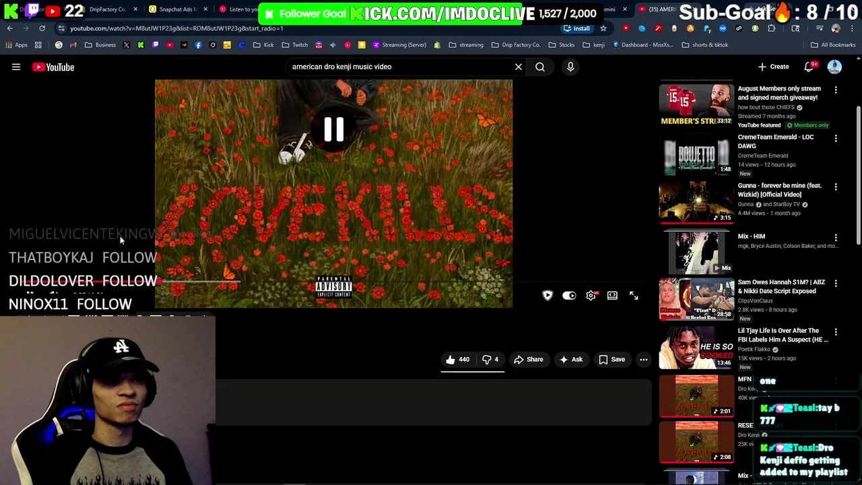Open Dashboard - MissXs bookmark
Image resolution: width=862 pixels, height=485 pixels.
click(x=642, y=45)
